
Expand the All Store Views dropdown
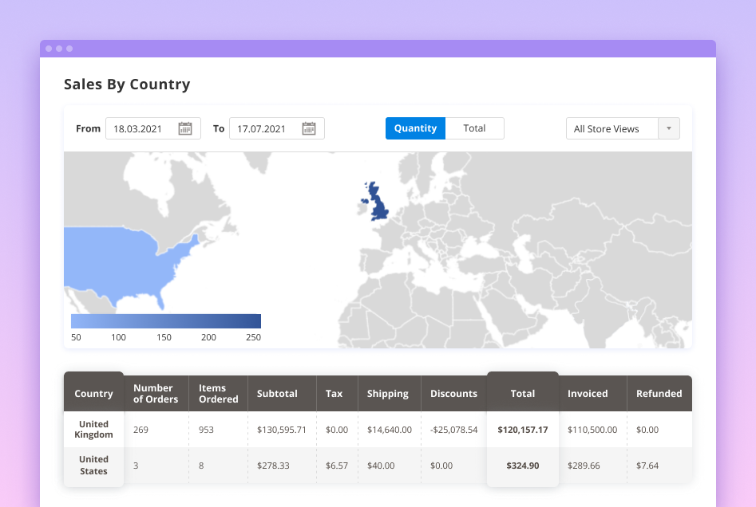[x=611, y=129]
